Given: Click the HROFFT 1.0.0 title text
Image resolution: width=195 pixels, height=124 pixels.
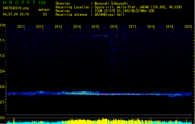Looking at the screenshot, I should coord(24,2).
